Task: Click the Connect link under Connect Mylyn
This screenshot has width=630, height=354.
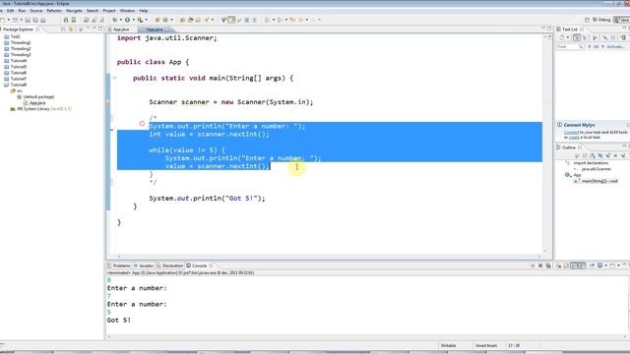Action: pos(571,132)
